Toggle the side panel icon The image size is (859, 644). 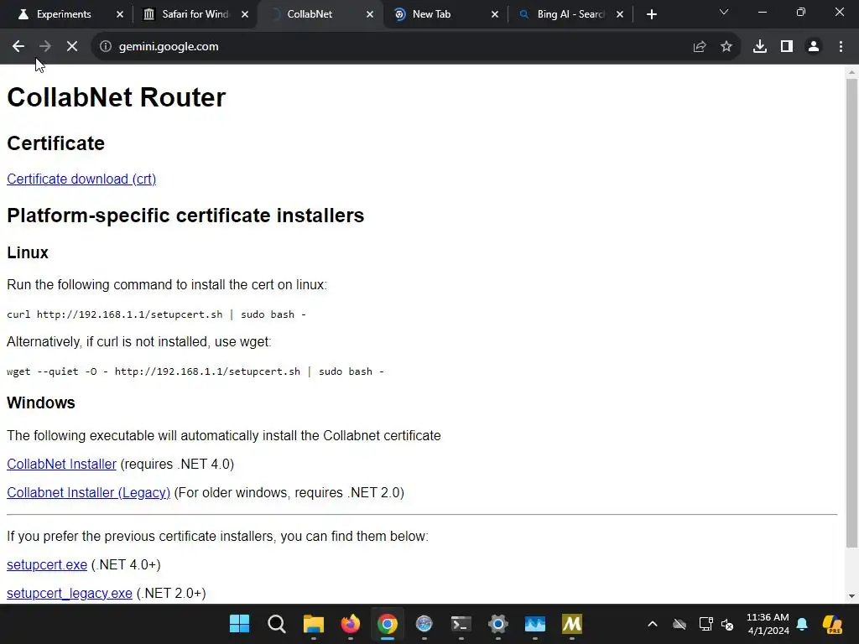click(787, 47)
